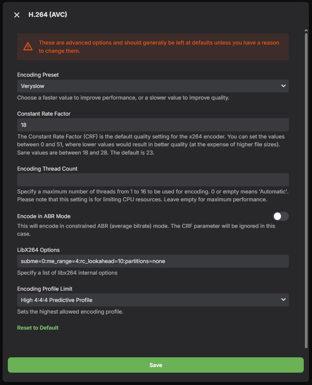Click the LibX264 Options text field
The width and height of the screenshot is (312, 385).
click(153, 261)
